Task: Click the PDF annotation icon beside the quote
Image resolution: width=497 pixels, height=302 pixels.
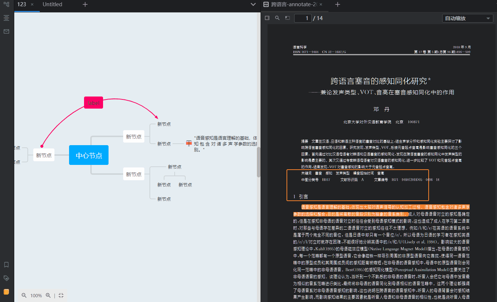Action: tap(189, 143)
